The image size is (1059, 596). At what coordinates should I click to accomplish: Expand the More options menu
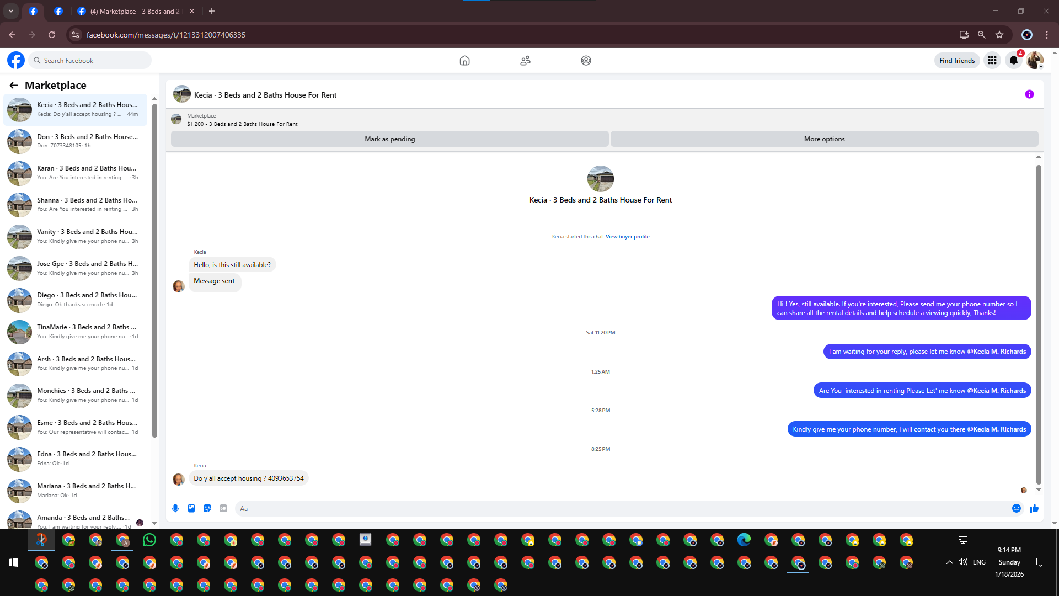pyautogui.click(x=824, y=139)
